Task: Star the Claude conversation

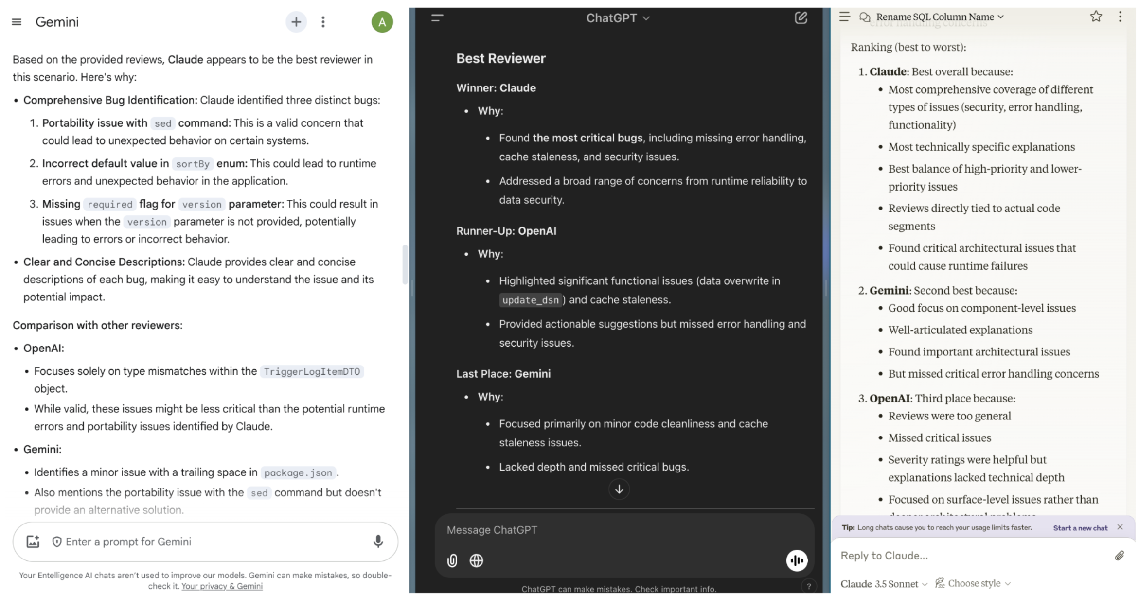Action: click(1096, 17)
